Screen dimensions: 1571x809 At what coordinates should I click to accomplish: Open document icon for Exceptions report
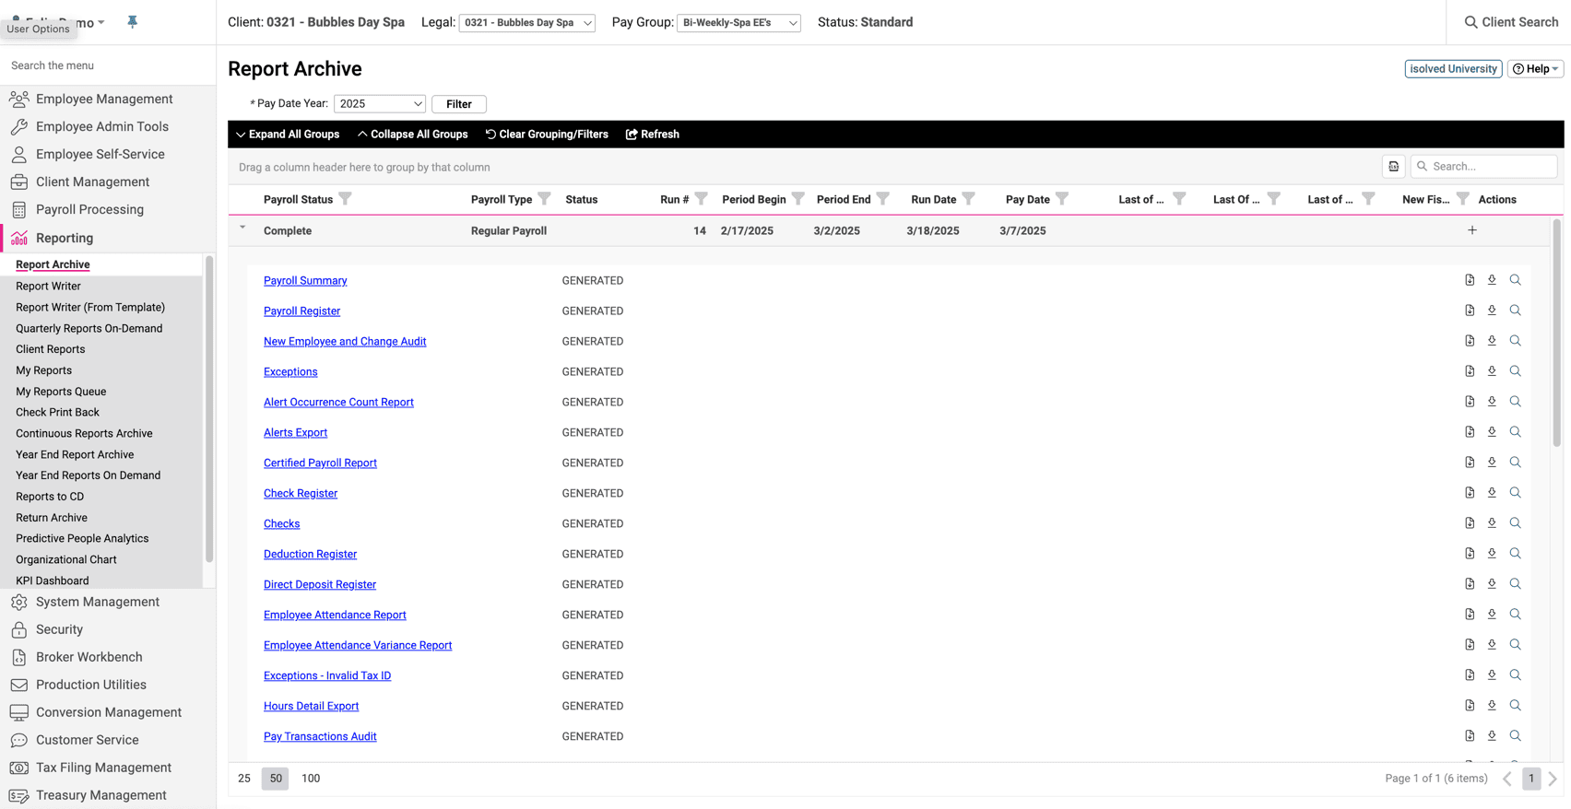click(1470, 371)
